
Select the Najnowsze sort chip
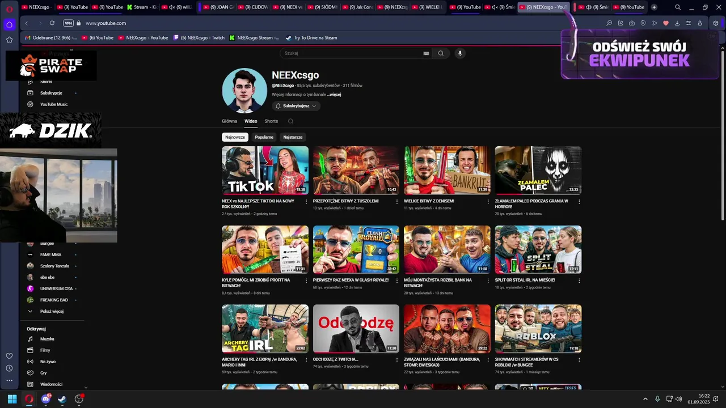tap(235, 137)
